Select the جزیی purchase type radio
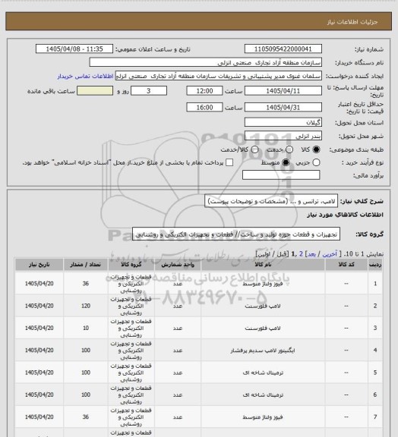Screen dimensions: 398x437 coord(316,162)
